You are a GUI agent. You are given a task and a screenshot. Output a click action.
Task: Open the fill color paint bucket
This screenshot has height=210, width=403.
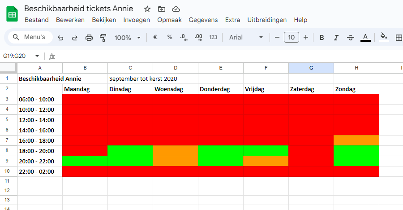383,37
